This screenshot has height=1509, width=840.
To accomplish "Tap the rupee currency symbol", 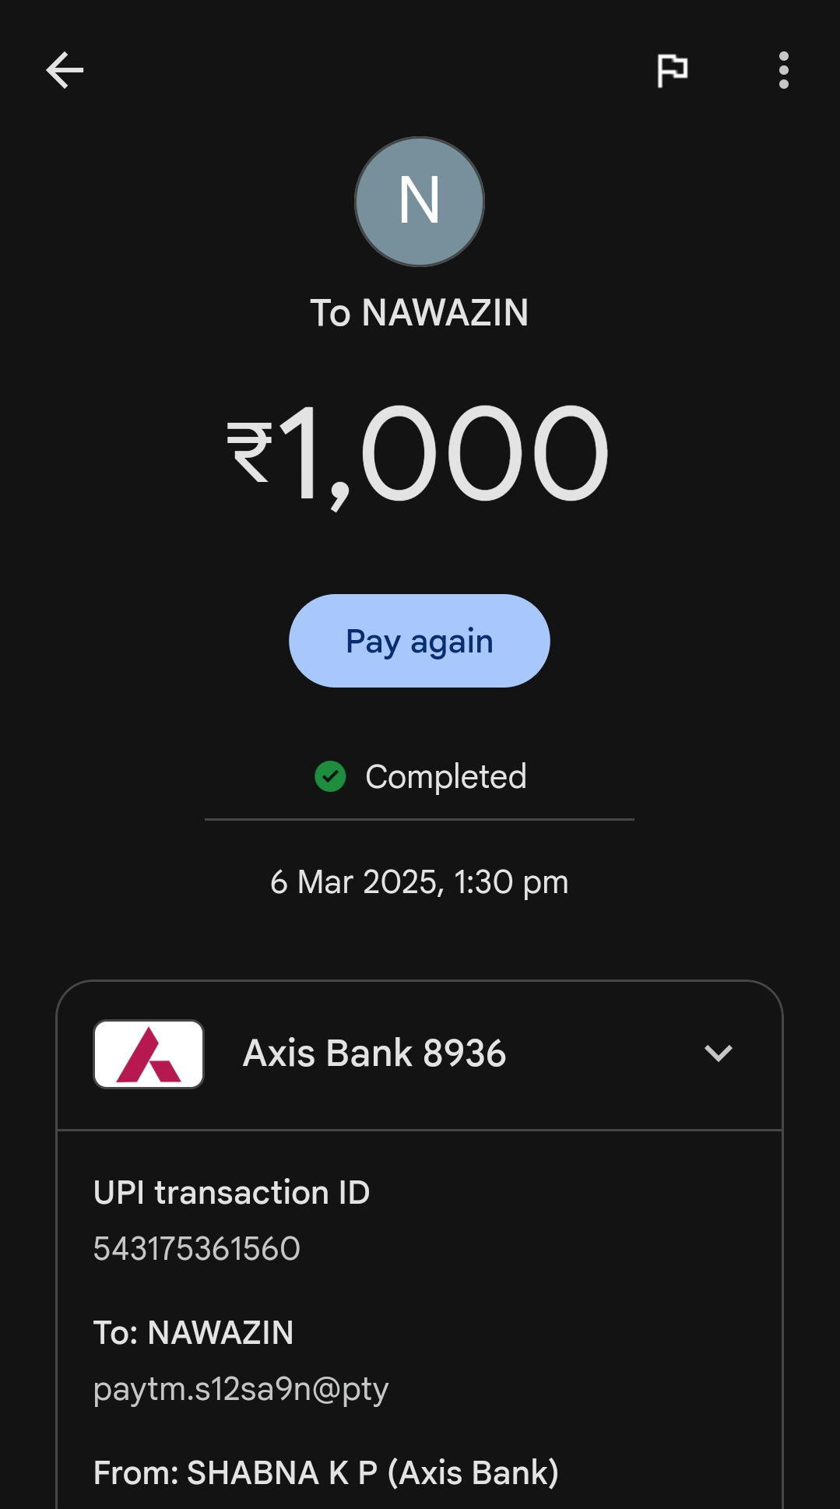I will tap(249, 452).
